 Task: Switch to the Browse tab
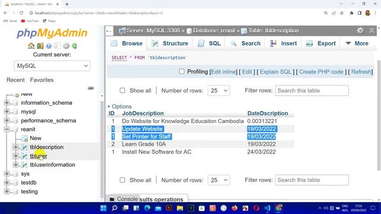tap(127, 43)
